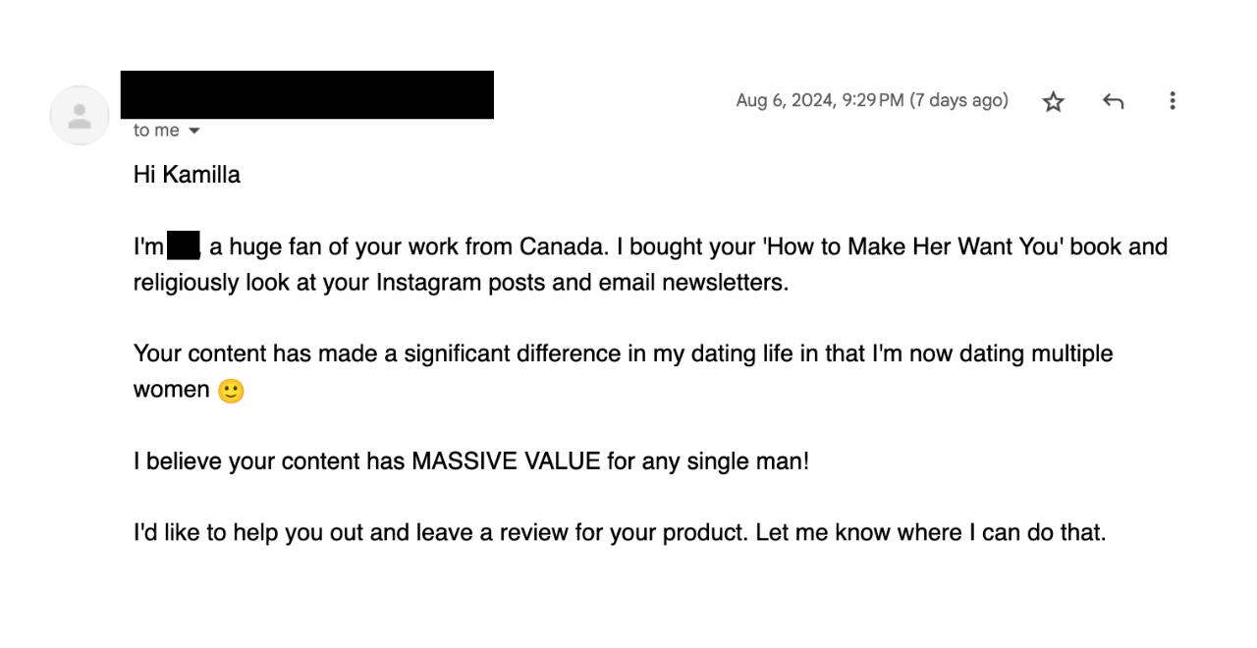Click the "to me" recipient label
1257x648 pixels.
(156, 131)
